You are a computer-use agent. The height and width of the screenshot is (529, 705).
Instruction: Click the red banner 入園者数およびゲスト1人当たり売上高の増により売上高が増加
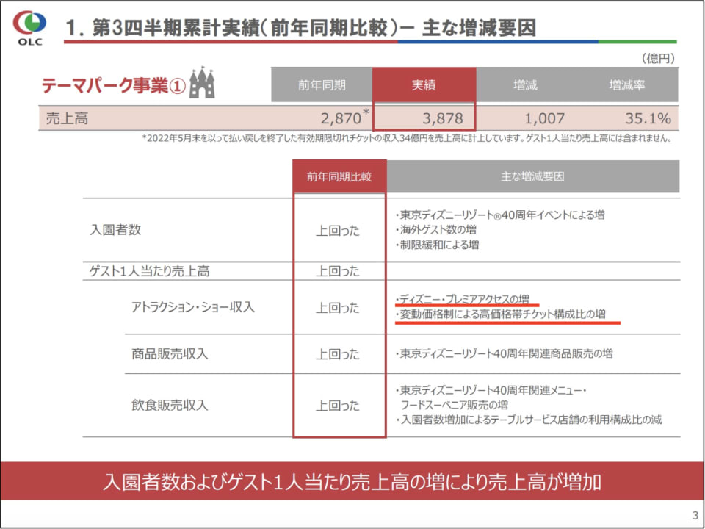pos(352,481)
